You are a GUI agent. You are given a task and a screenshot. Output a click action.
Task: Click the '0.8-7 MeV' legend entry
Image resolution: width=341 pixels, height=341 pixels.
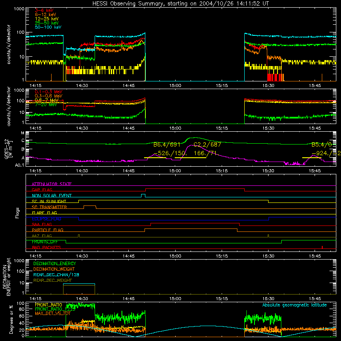tap(46, 100)
